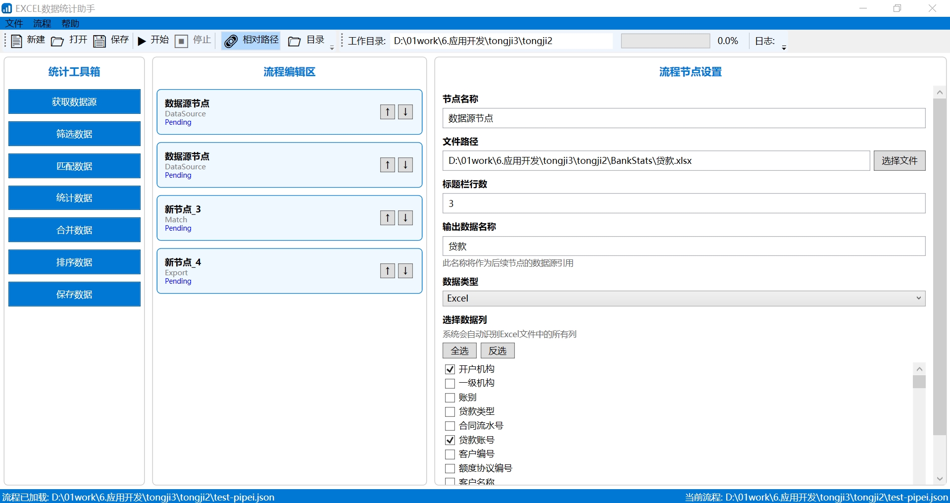
Task: Move 新节点_3 up with arrow
Action: pyautogui.click(x=387, y=218)
